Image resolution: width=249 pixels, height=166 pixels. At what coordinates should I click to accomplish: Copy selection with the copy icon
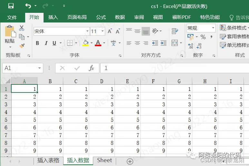coord(22,37)
